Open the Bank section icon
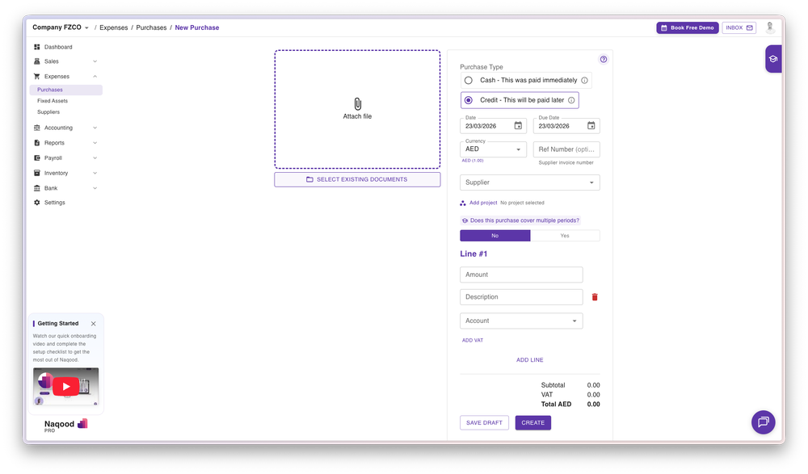Screen dimensions: 808x474 [x=36, y=187]
